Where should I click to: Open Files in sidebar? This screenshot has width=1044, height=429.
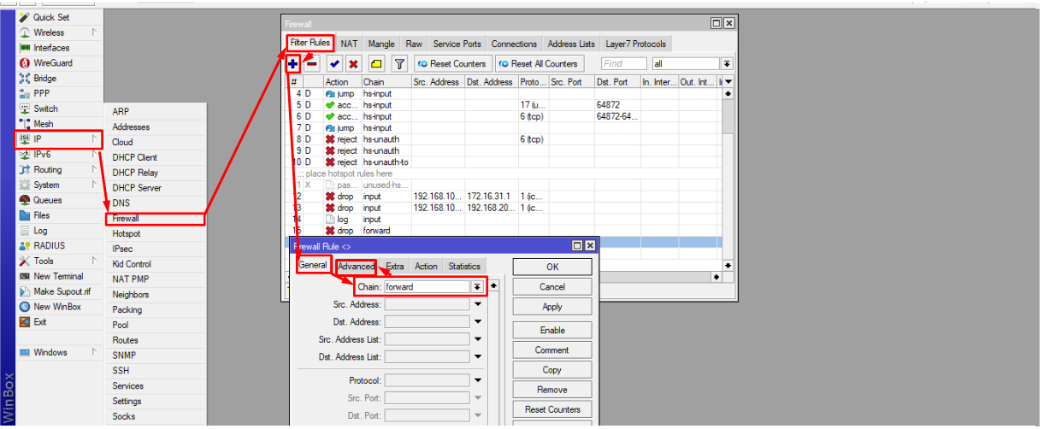[42, 215]
